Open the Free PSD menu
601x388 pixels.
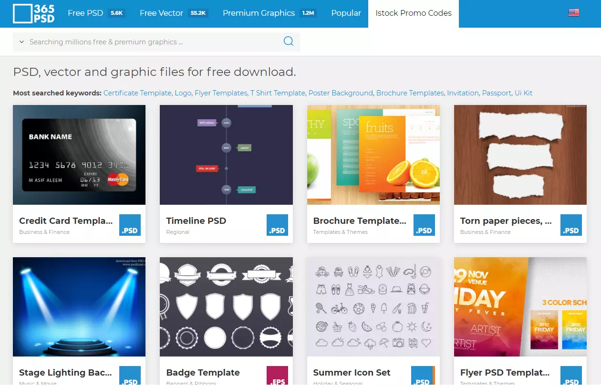(85, 13)
